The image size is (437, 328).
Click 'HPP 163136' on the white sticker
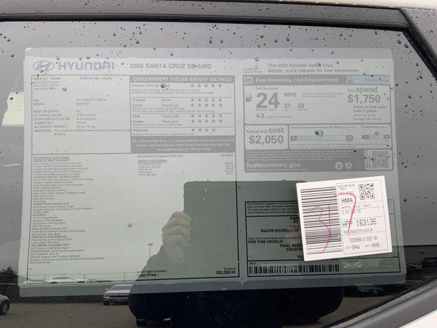click(x=359, y=223)
